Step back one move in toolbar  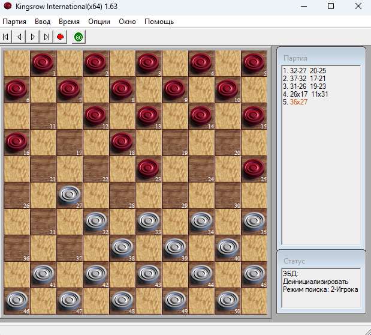19,37
